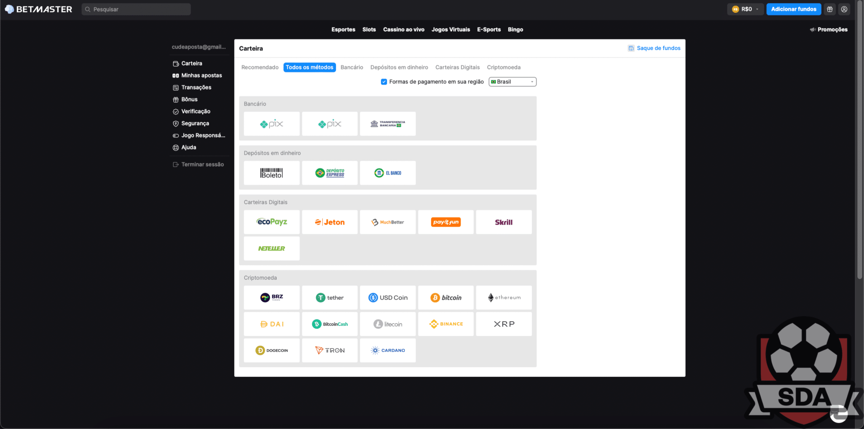Focus the Pesquisar search field
Image resolution: width=864 pixels, height=429 pixels.
(x=136, y=9)
